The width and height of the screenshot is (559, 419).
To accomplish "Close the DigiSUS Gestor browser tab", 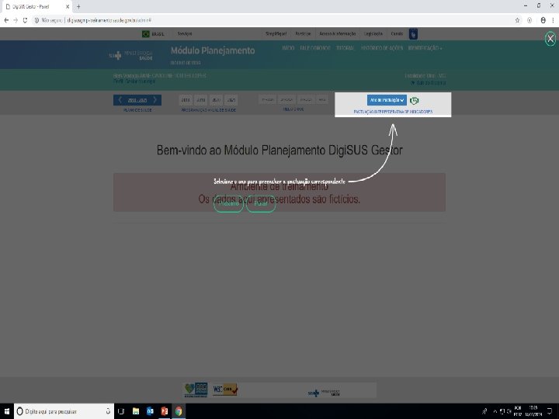I will [68, 6].
